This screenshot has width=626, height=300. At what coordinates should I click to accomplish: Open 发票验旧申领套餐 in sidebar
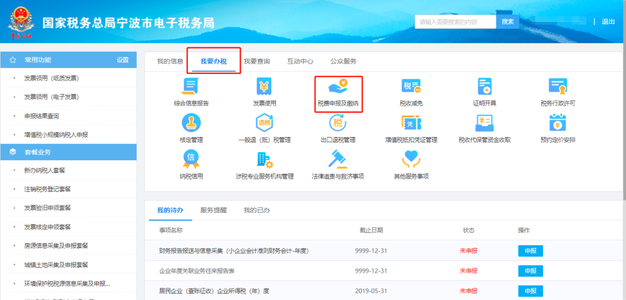(x=48, y=208)
